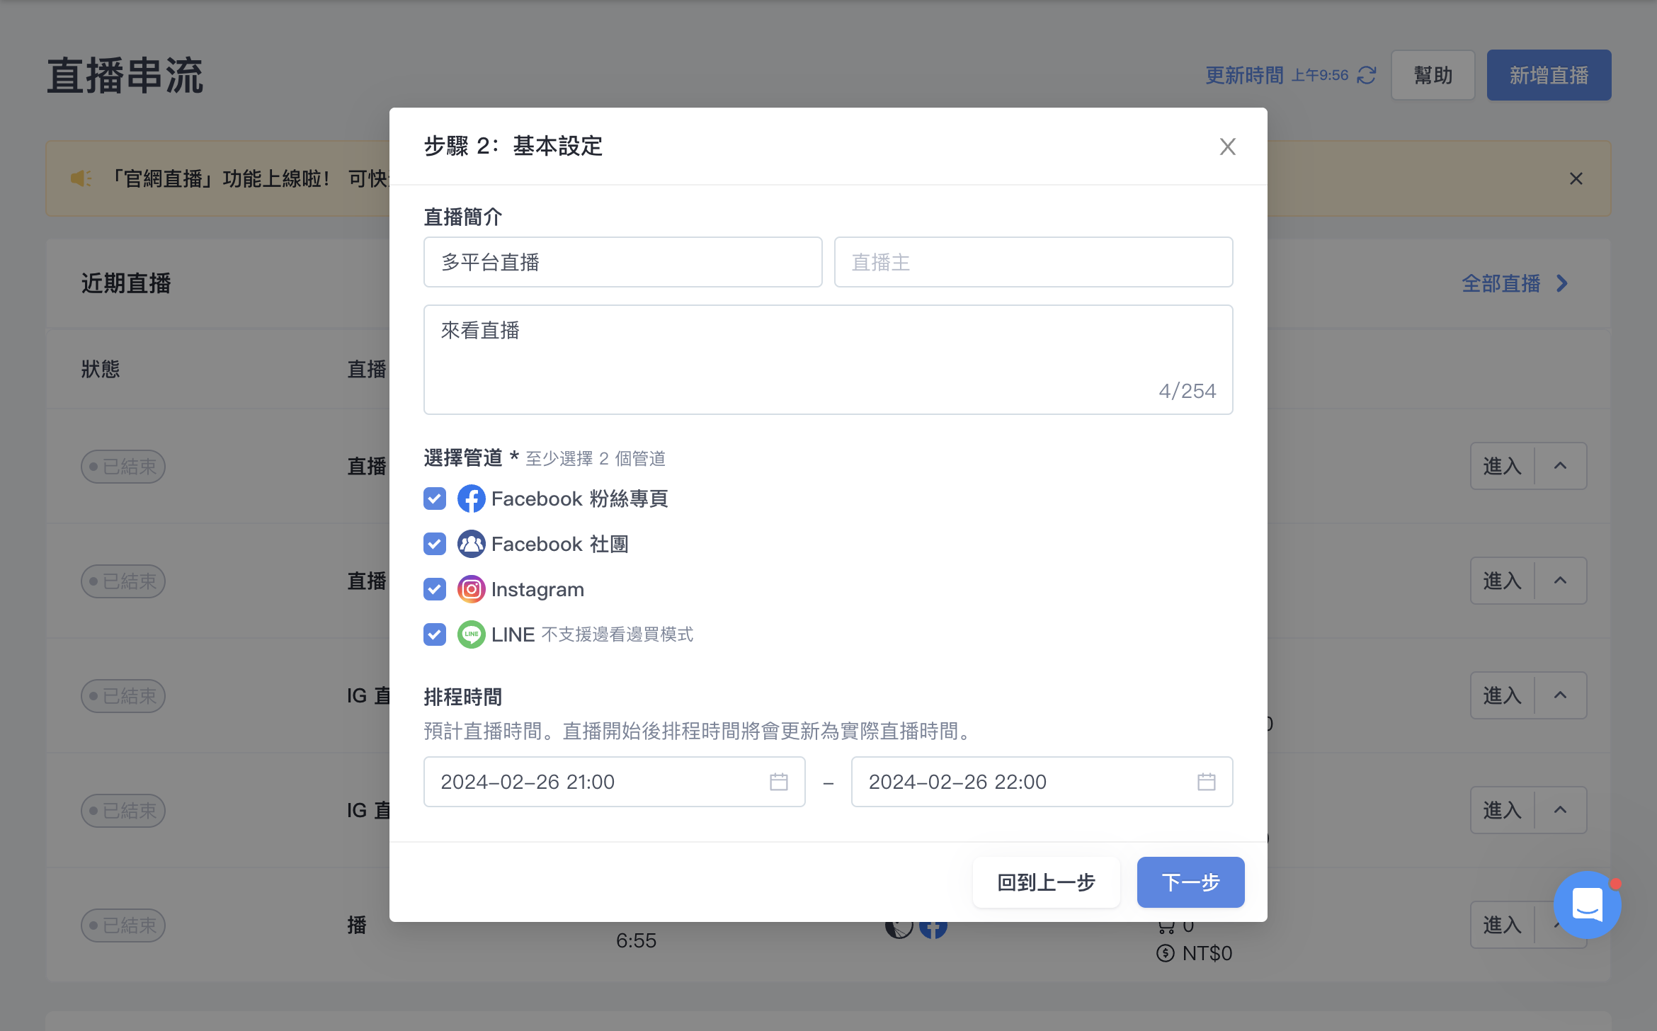
Task: Click 進入 in the first ended row
Action: coord(1502,466)
